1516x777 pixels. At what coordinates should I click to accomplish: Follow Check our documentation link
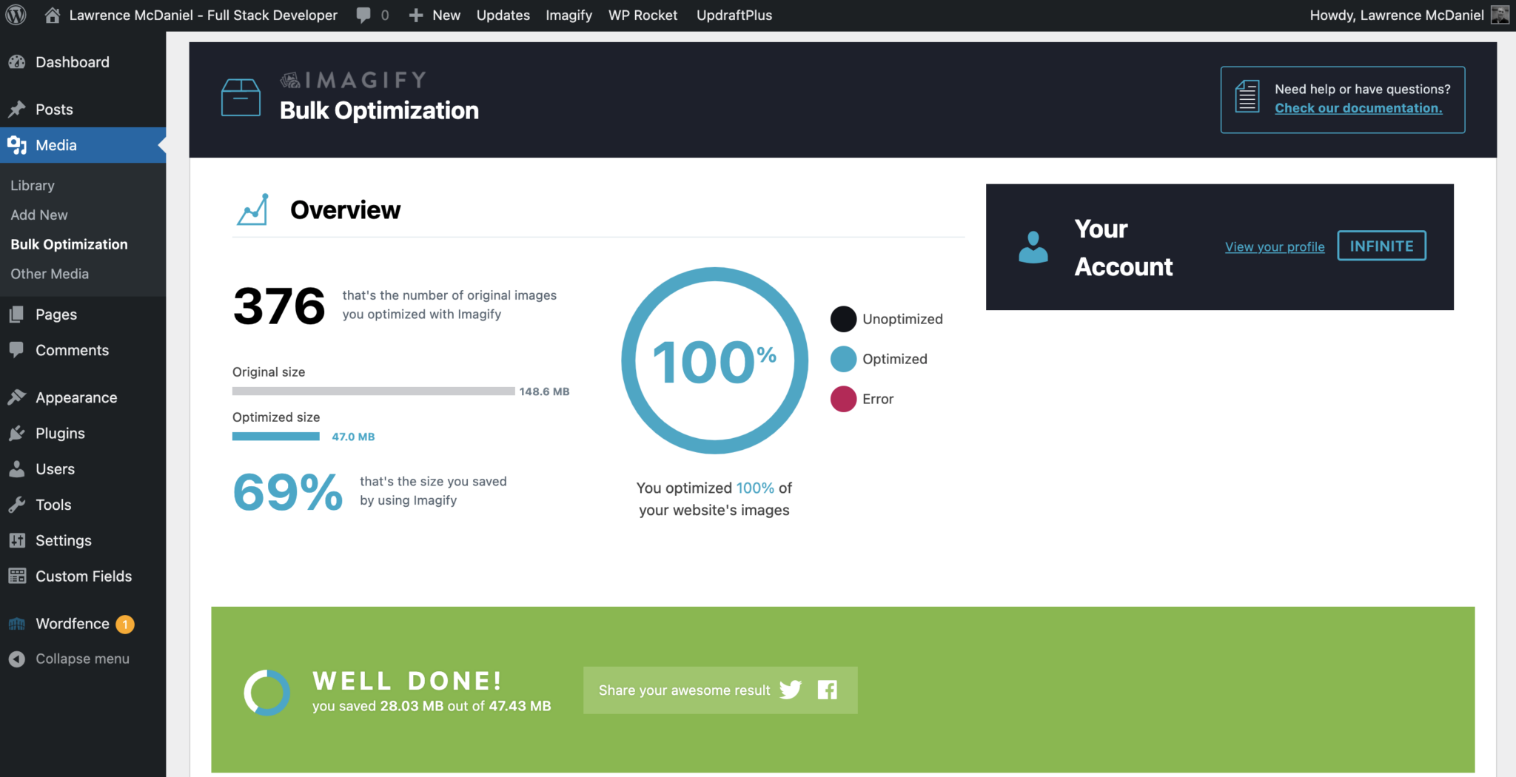click(x=1358, y=108)
